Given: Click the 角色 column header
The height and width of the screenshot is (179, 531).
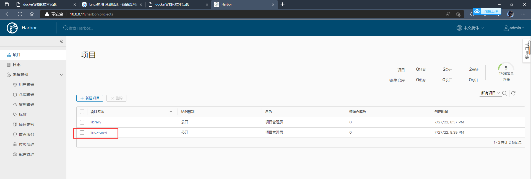Looking at the screenshot, I should click(x=269, y=112).
